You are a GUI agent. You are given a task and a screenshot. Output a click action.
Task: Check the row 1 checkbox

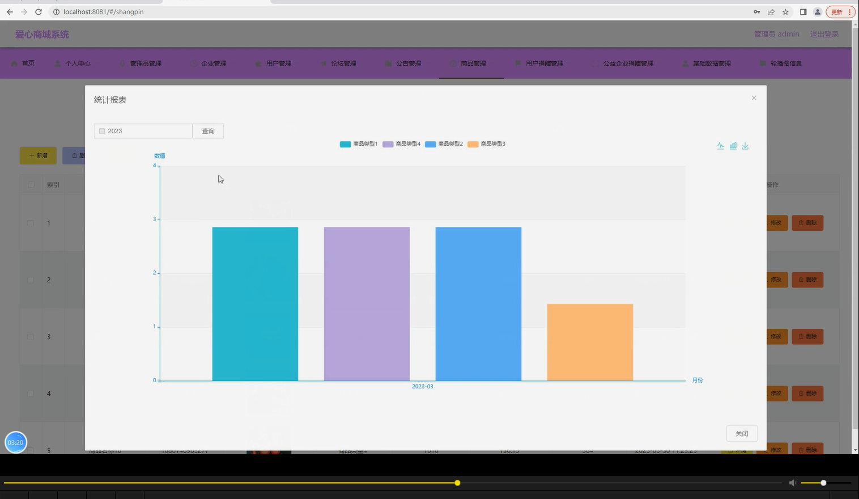(x=31, y=223)
